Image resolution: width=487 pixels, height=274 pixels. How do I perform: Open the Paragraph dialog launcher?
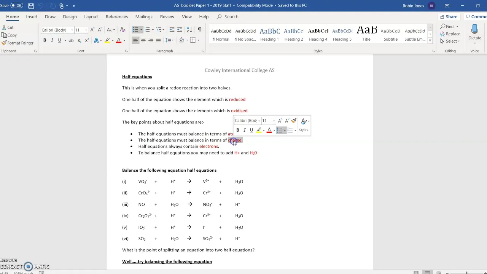tap(203, 51)
